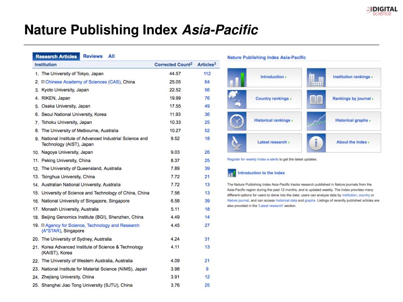The height and width of the screenshot is (302, 403).
Task: Click the Rankings by journal book icon
Action: coord(316,99)
